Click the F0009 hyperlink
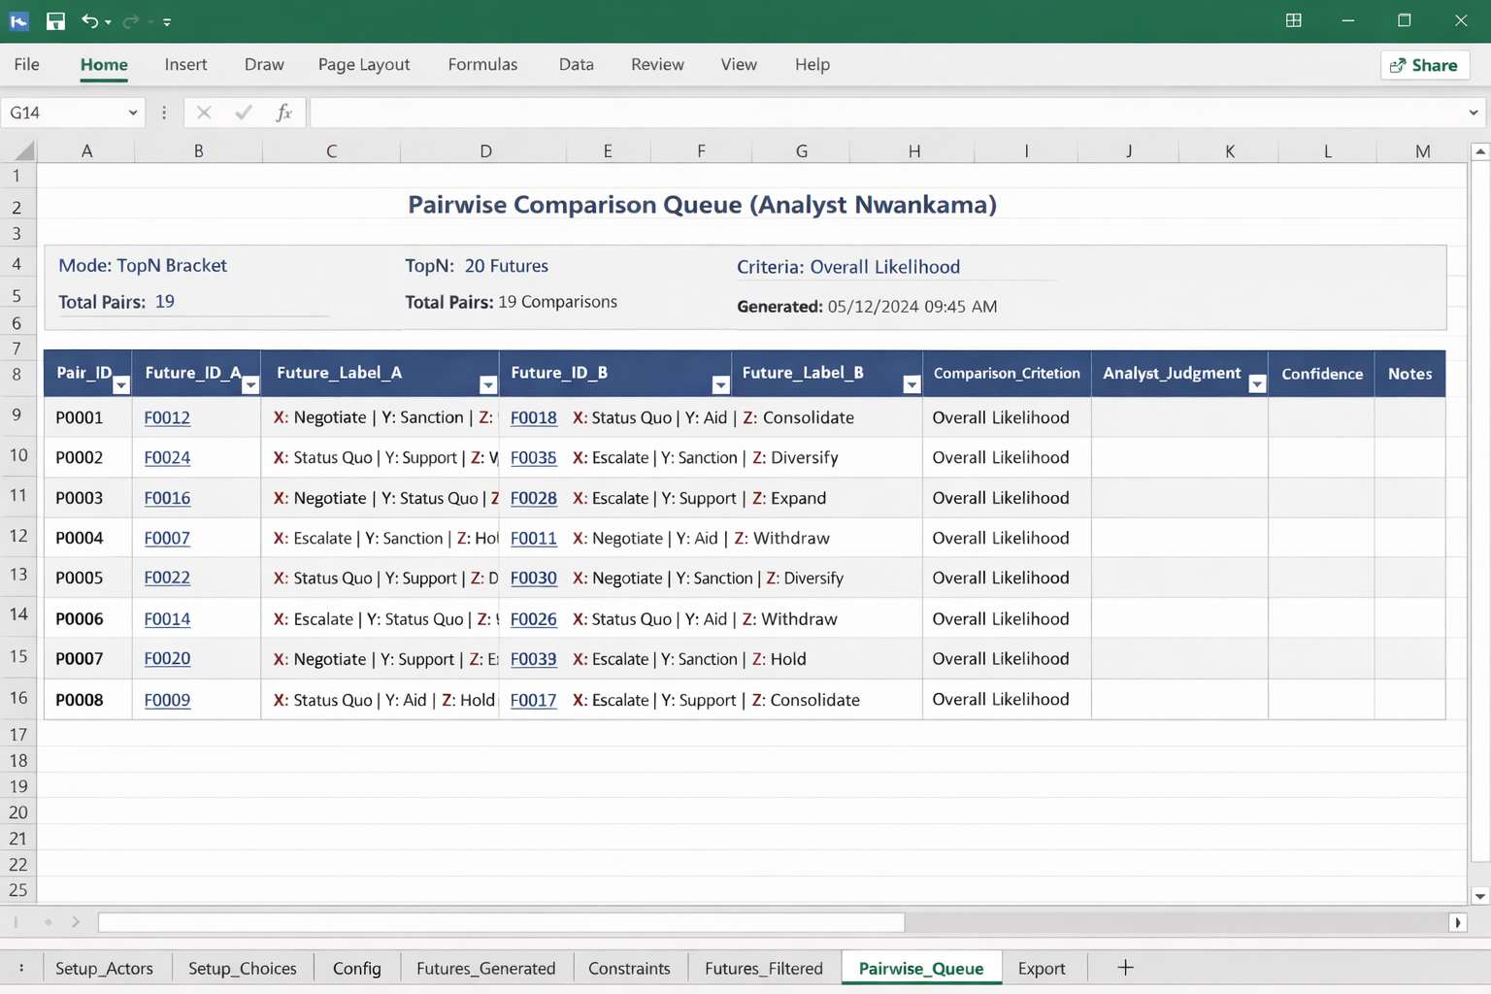Screen dimensions: 1491x994 pos(167,700)
